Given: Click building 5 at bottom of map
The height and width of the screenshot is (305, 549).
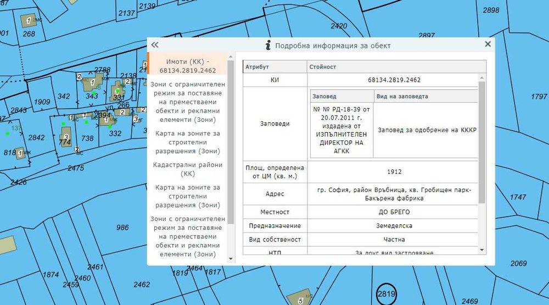Looking at the screenshot, I should (x=300, y=298).
